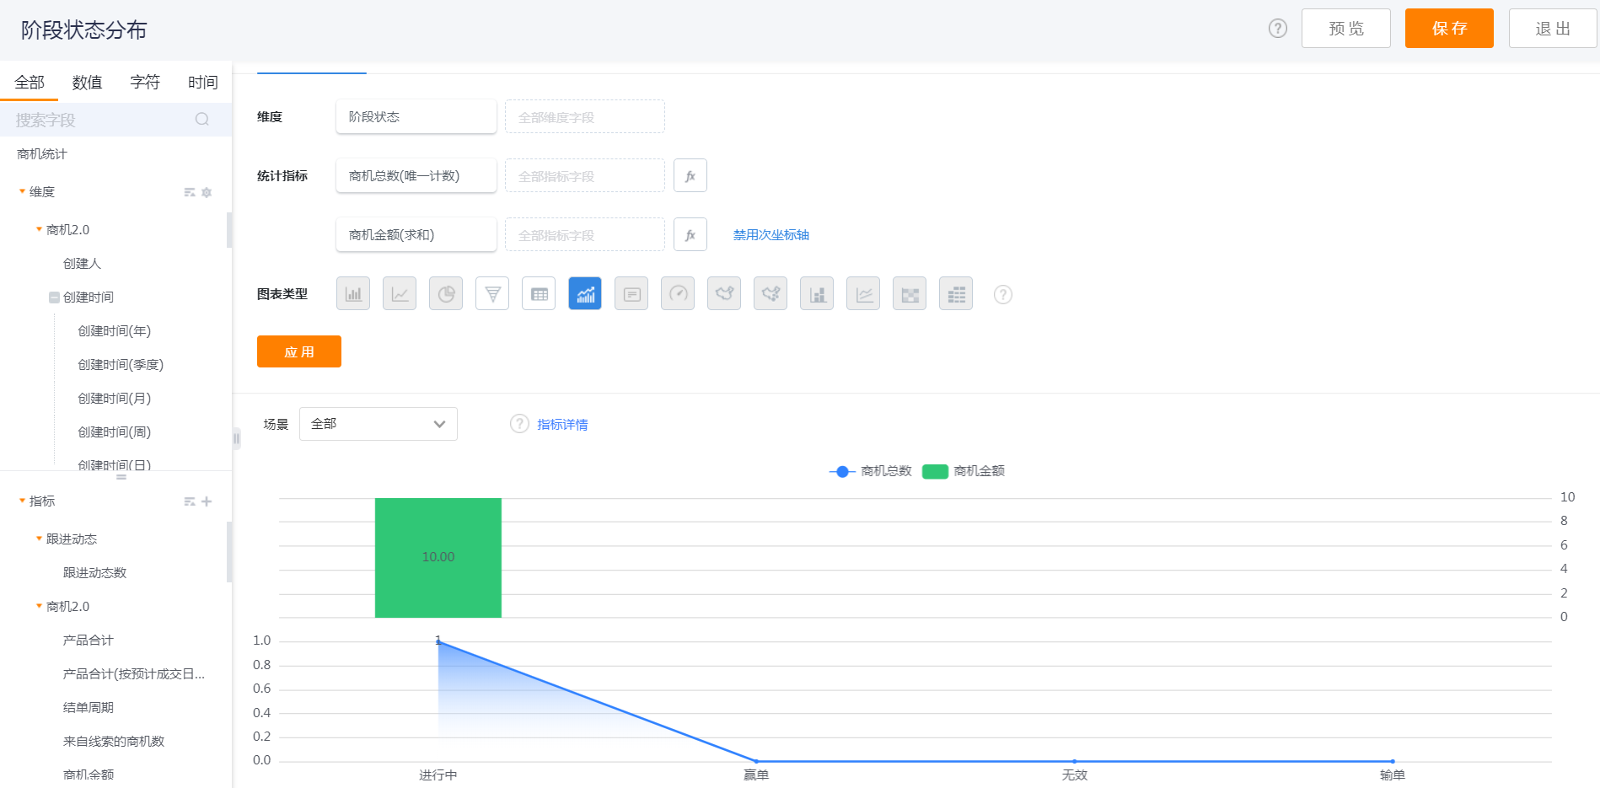Select 创建人 dimension field
This screenshot has width=1600, height=788.
click(82, 264)
